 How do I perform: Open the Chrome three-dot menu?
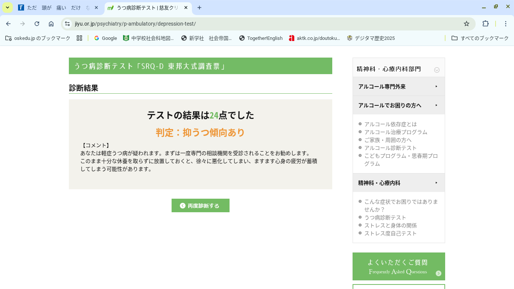(x=506, y=24)
